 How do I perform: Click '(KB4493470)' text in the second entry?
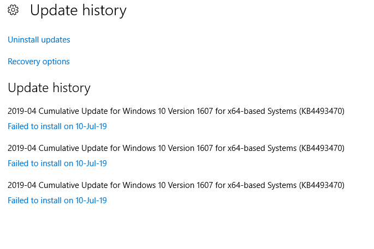click(x=322, y=148)
